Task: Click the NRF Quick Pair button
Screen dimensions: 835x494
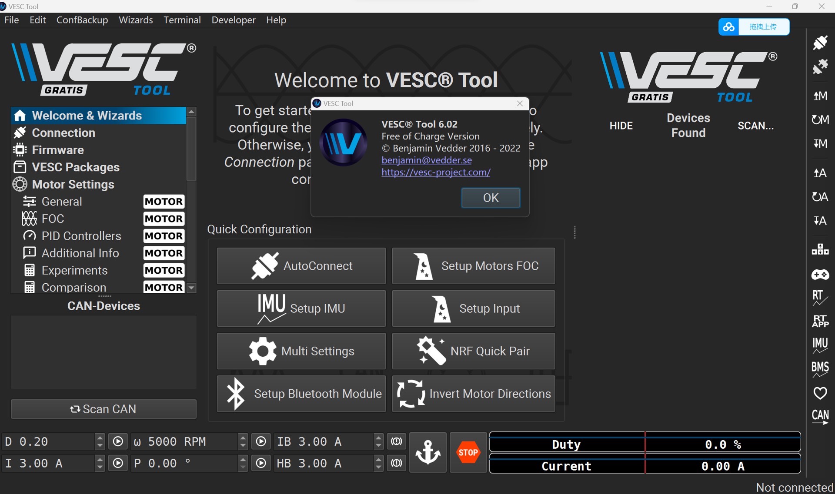Action: [x=474, y=351]
